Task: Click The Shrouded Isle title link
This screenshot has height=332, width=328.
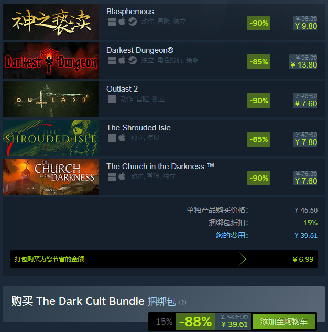Action: tap(138, 128)
